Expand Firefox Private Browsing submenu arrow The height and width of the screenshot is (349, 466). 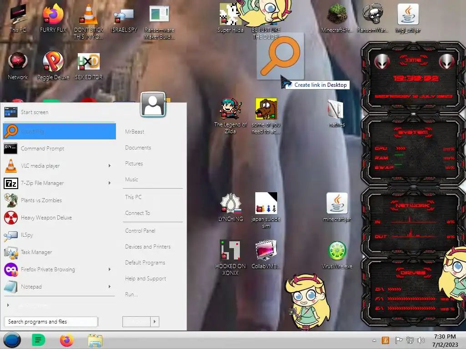[x=110, y=269]
